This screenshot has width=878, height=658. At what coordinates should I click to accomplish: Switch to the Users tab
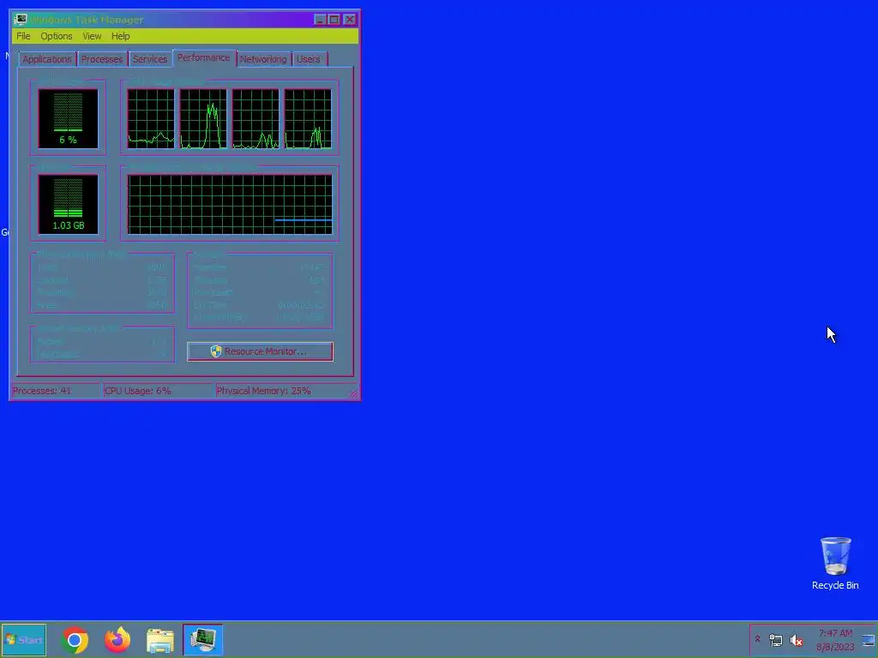(x=309, y=59)
